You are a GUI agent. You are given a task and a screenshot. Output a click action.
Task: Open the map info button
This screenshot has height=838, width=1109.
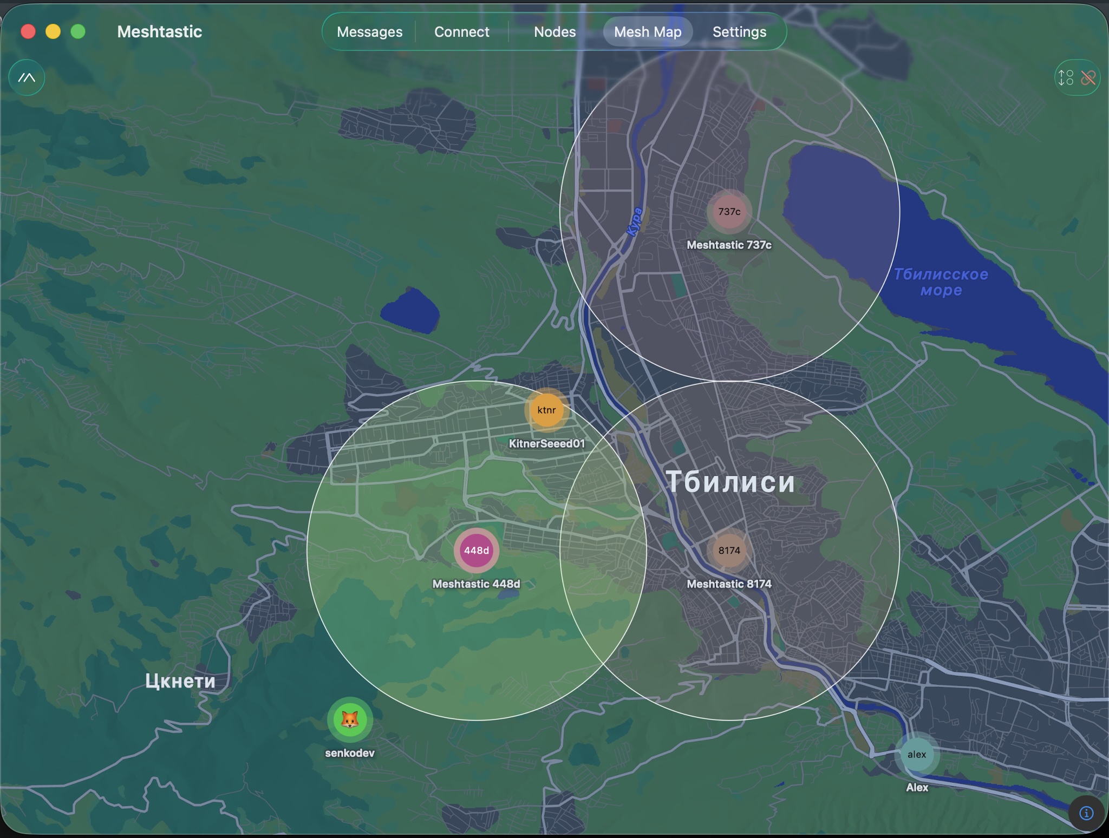(1086, 813)
